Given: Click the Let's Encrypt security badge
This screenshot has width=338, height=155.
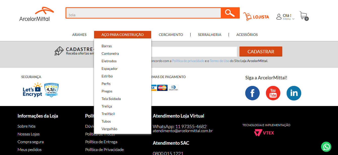Looking at the screenshot, I should tap(33, 90).
